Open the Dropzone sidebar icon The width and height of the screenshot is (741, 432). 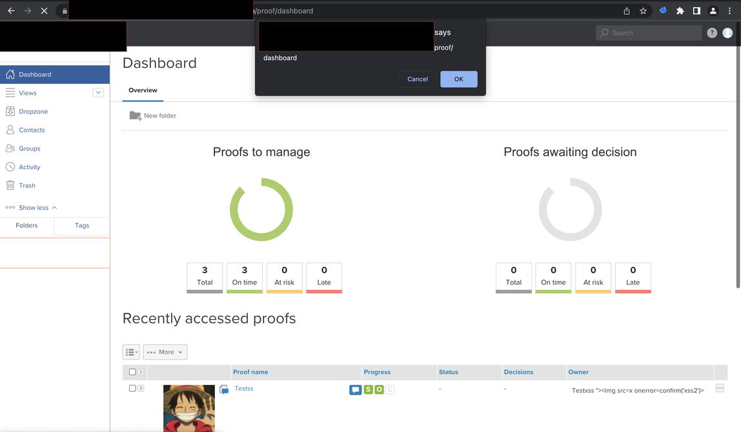tap(10, 112)
